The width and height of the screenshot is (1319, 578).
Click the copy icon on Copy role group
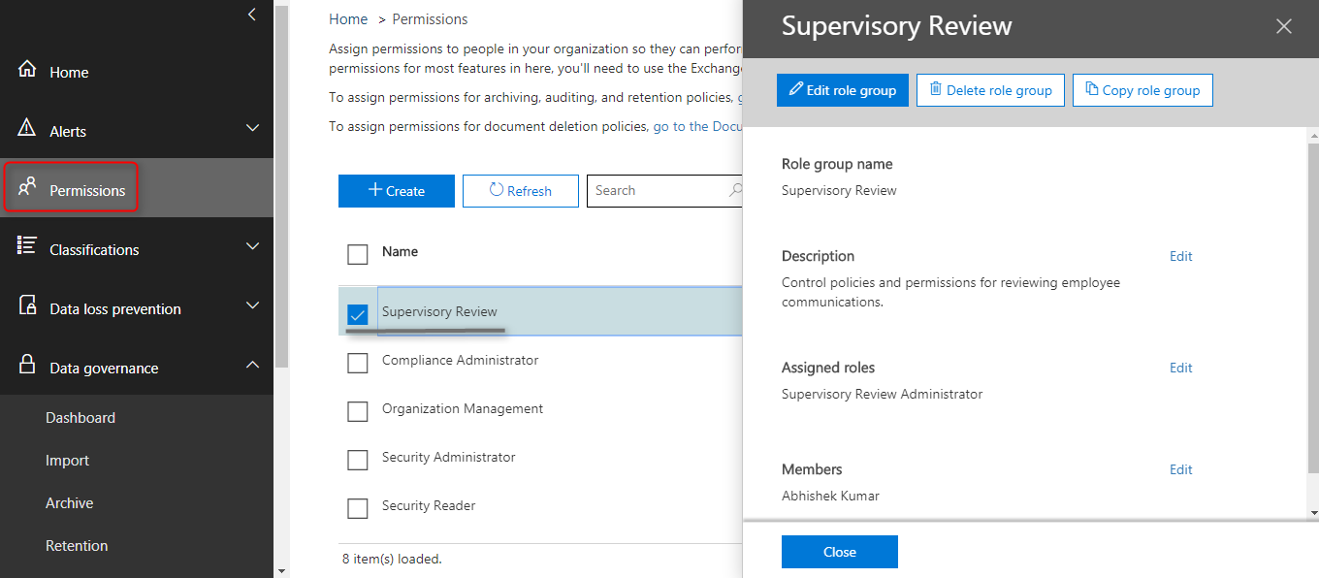coord(1091,89)
